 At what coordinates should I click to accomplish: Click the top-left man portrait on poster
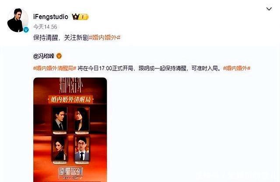(x=60, y=120)
